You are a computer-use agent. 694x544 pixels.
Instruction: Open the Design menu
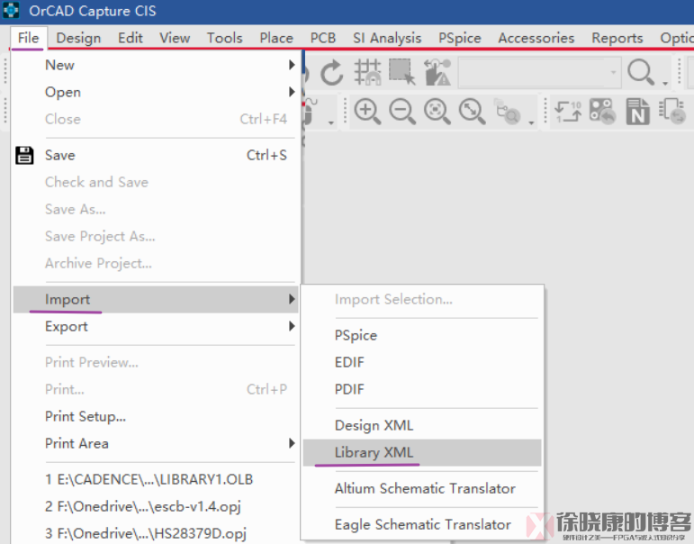click(x=78, y=38)
